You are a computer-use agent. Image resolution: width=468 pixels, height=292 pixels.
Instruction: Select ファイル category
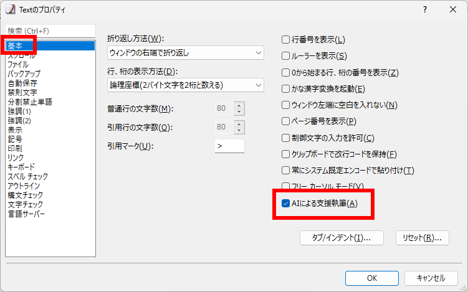[x=50, y=64]
